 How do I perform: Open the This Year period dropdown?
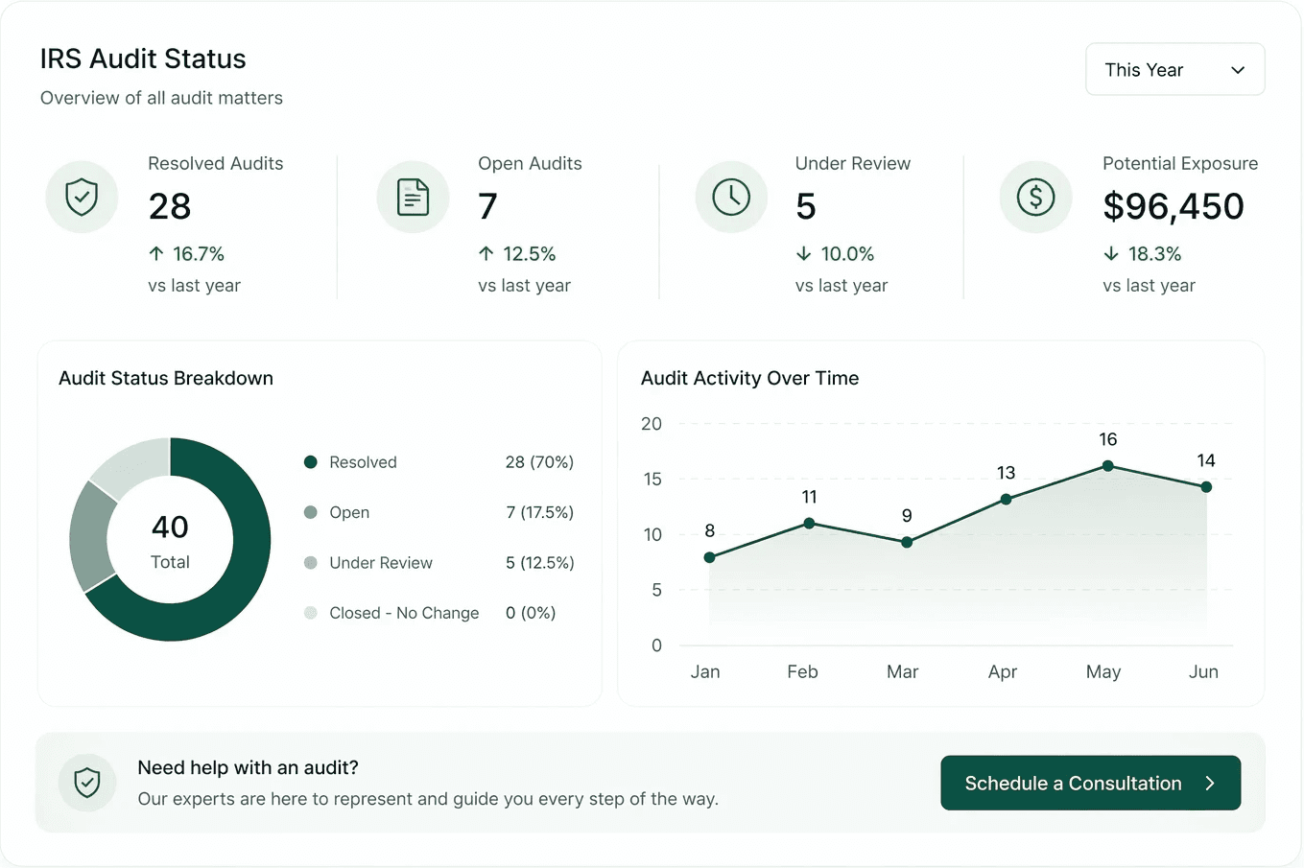coord(1174,69)
